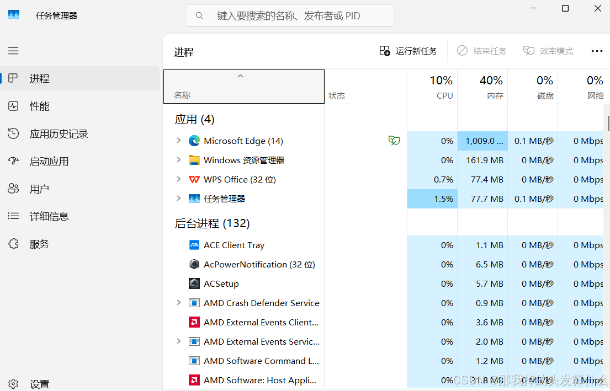Click Edge memory value 1,009.0

click(483, 141)
